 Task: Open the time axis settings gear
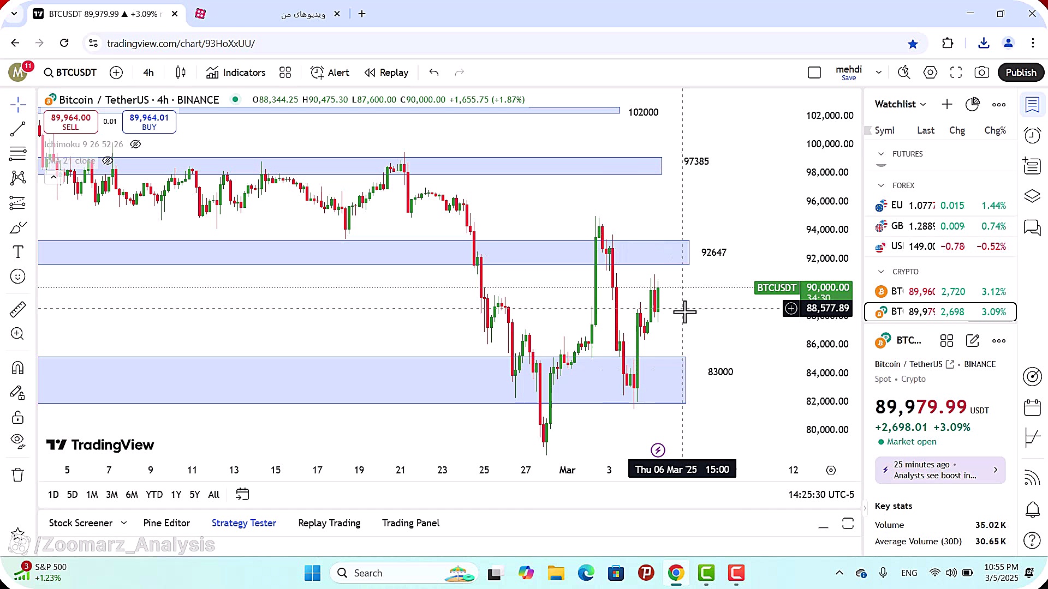click(x=831, y=470)
